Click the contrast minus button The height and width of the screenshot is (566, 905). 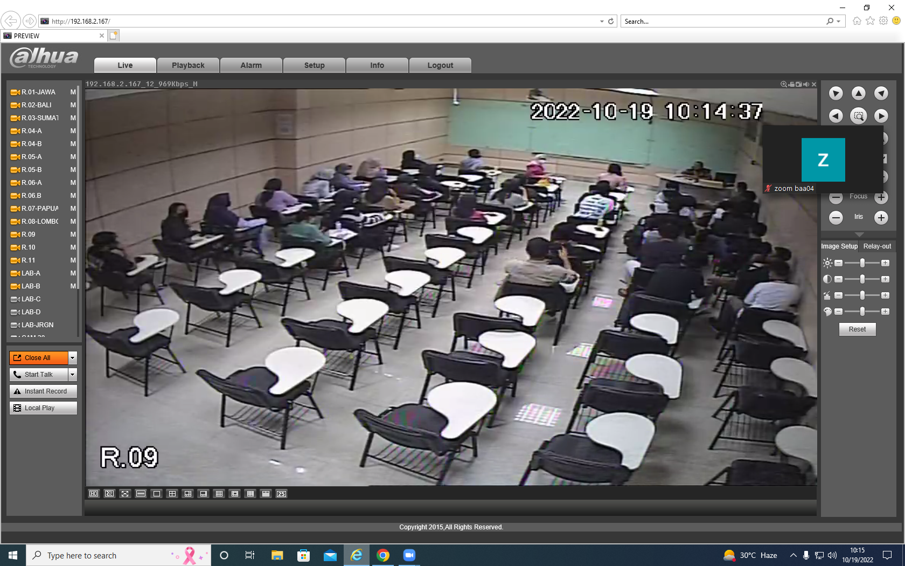[838, 279]
